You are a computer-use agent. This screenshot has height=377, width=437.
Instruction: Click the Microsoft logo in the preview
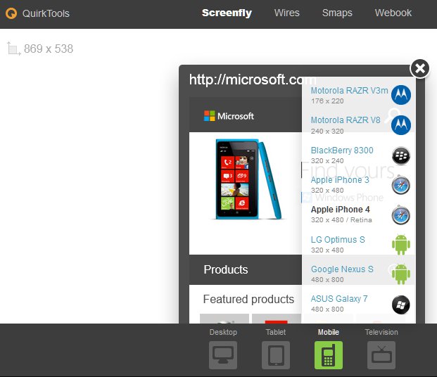[229, 116]
